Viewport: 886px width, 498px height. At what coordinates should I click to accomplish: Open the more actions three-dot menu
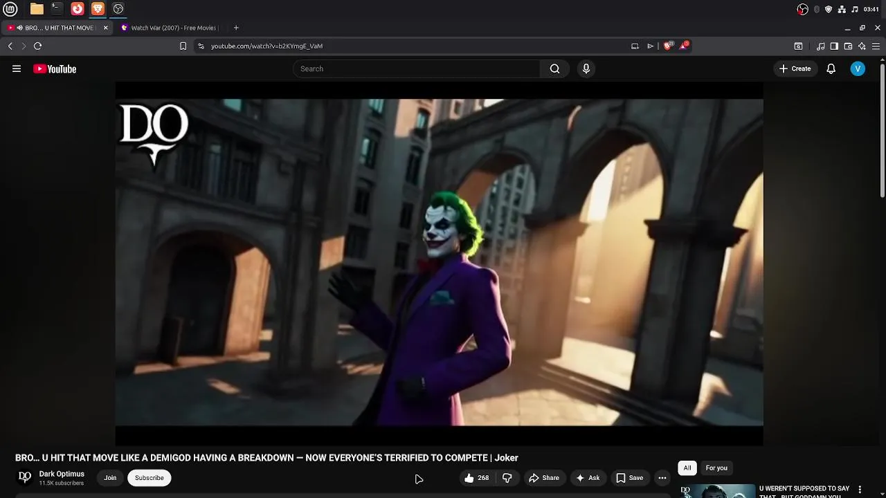pyautogui.click(x=662, y=478)
